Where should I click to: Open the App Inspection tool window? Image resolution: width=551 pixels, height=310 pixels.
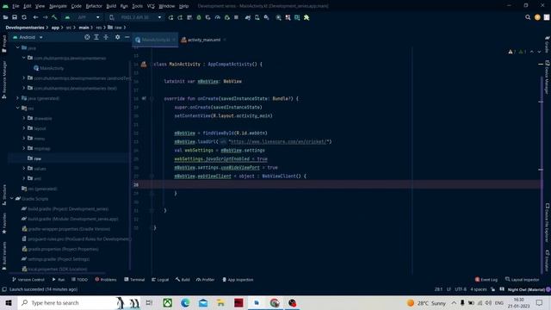click(238, 280)
